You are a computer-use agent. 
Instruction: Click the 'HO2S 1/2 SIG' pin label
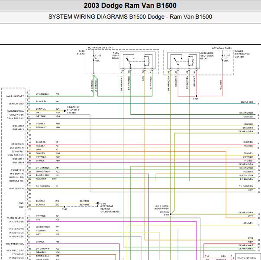tap(16, 181)
